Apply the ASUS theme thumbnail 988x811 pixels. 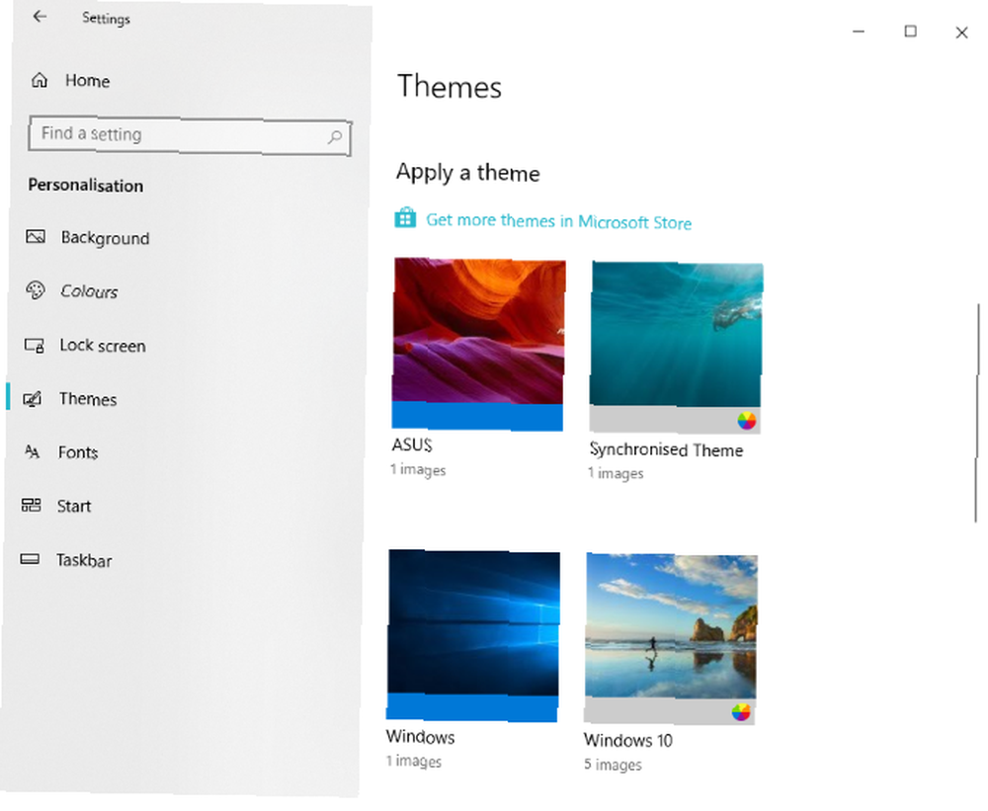pos(478,344)
